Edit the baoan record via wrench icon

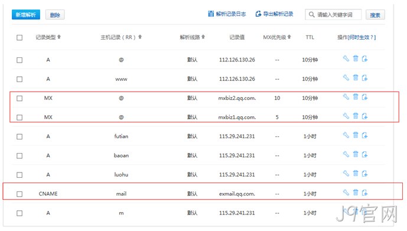point(346,154)
